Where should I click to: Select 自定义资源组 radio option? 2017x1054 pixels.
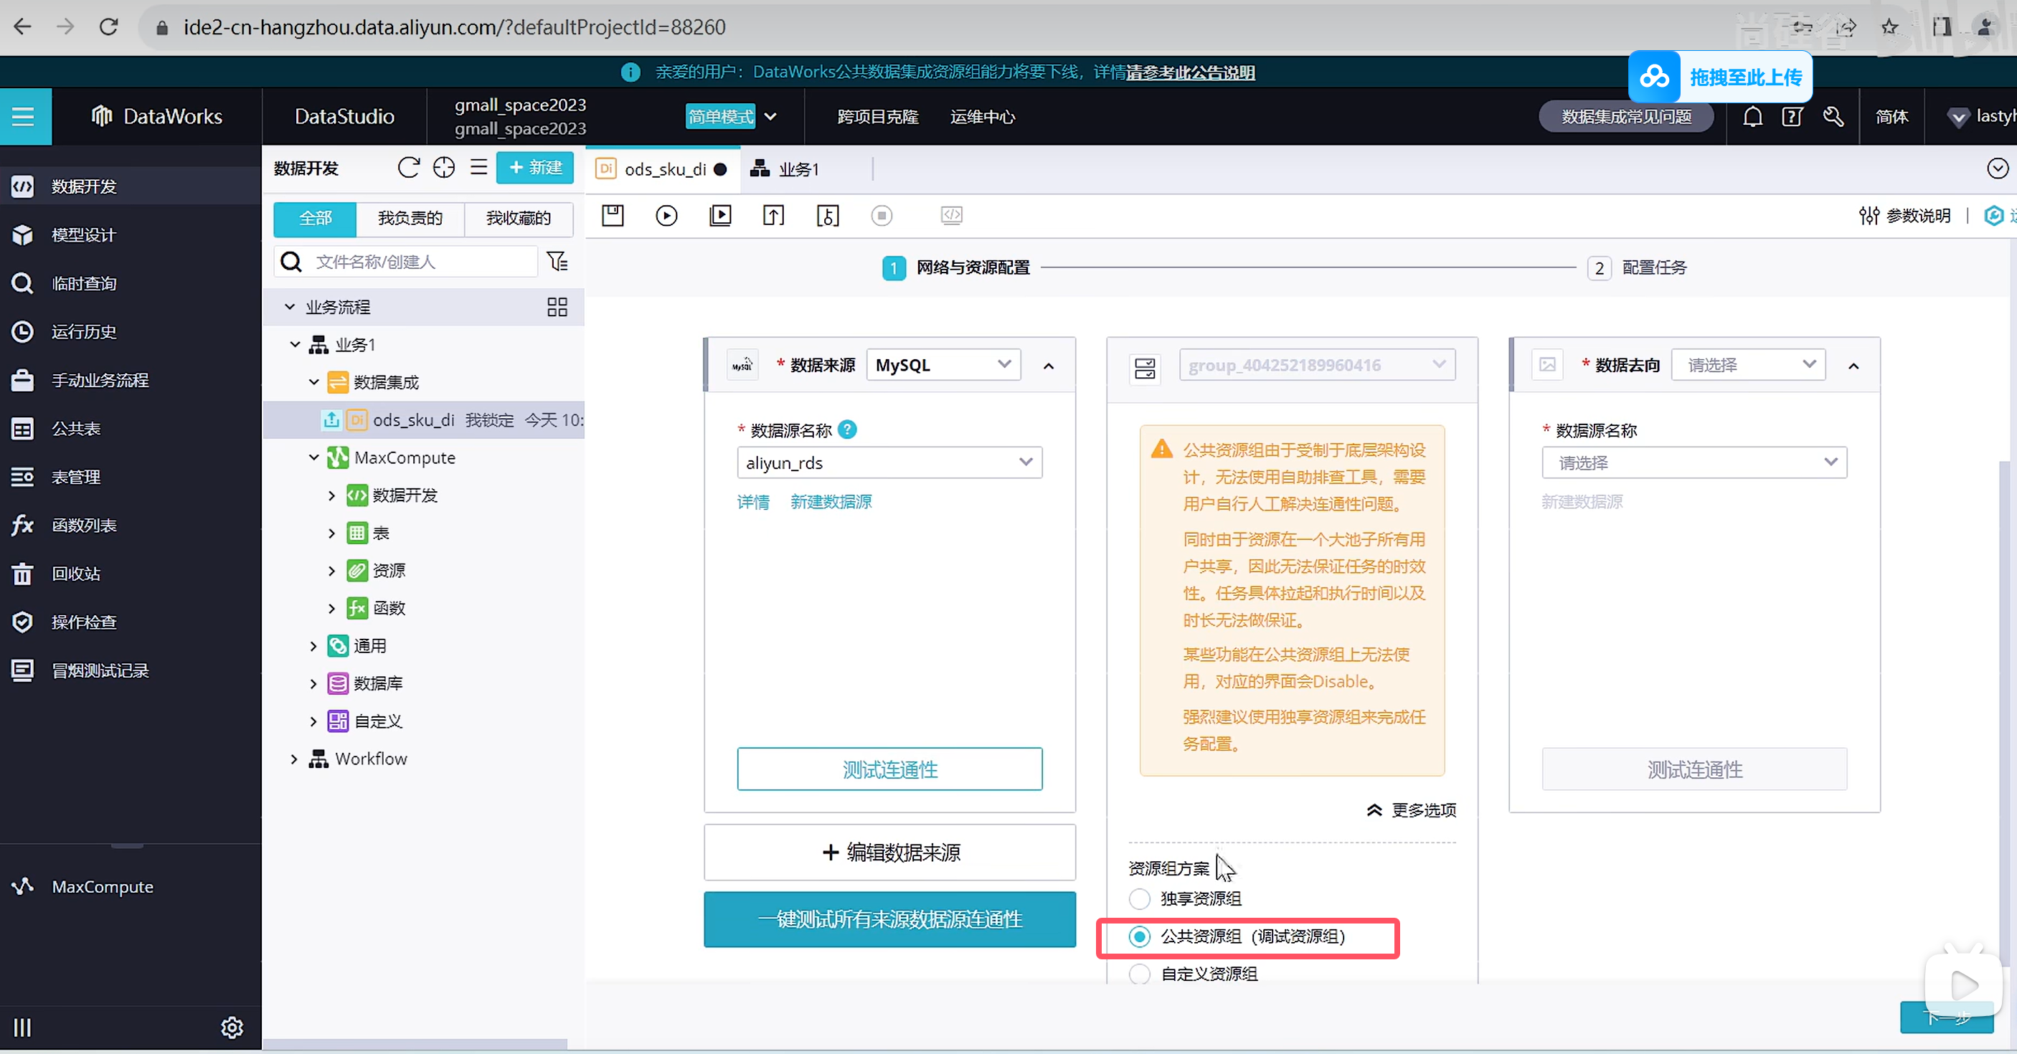click(1140, 974)
